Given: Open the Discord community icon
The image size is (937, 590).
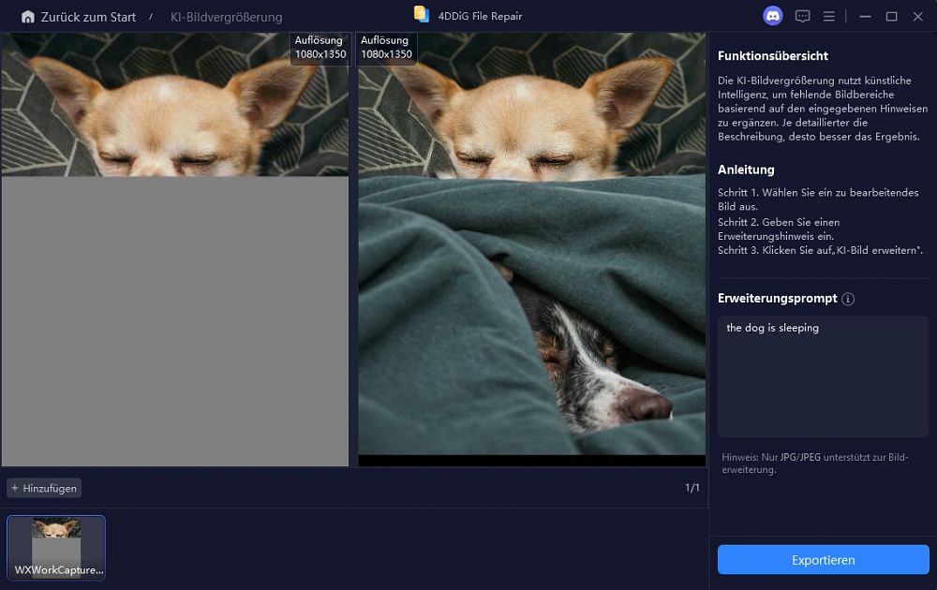Looking at the screenshot, I should coord(773,16).
